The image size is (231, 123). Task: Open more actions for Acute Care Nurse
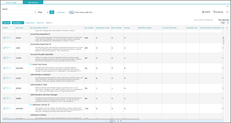pyautogui.click(x=10, y=68)
